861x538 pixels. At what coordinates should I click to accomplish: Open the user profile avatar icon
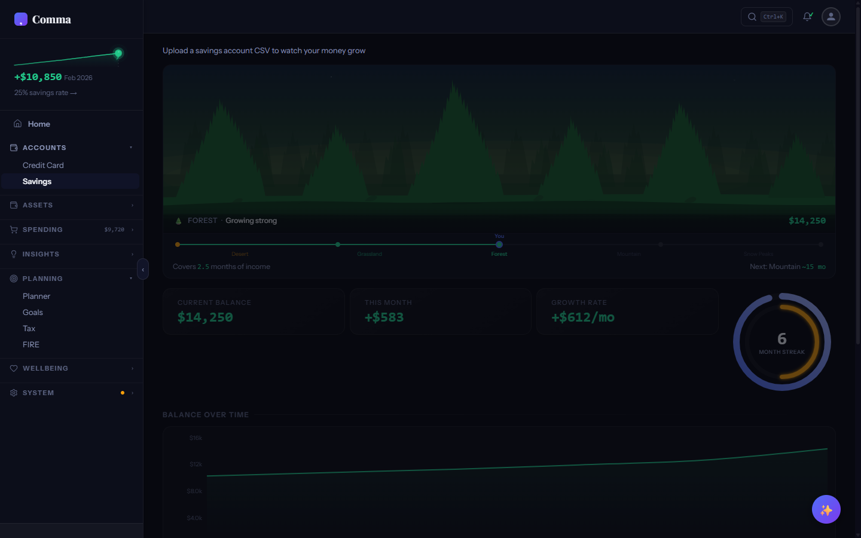click(831, 17)
